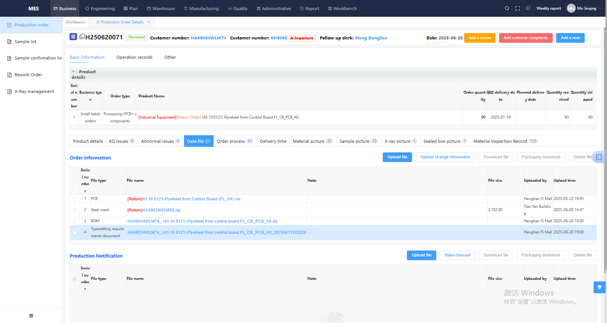Screen dimensions: 607x323
Task: Click the page vertical scrollbar
Action: pyautogui.click(x=605, y=149)
